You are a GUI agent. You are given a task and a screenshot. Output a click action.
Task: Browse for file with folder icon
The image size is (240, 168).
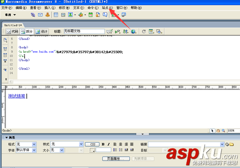(x=232, y=145)
